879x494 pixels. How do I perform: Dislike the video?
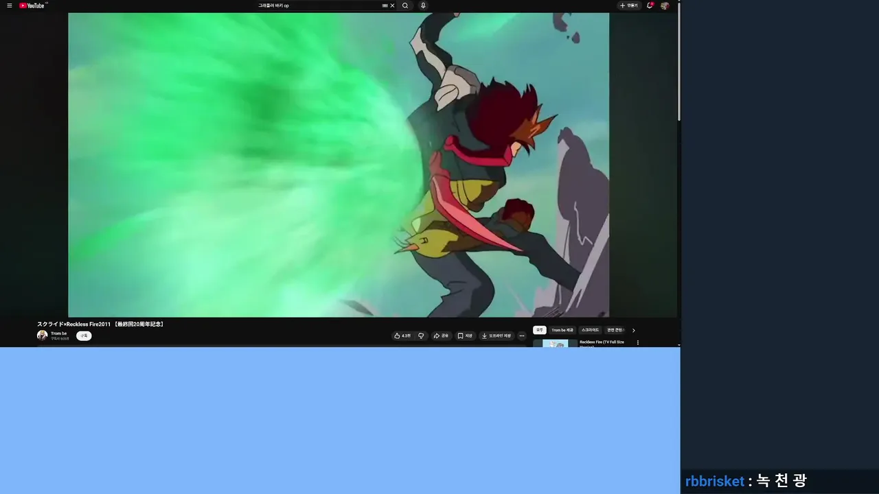coord(421,336)
